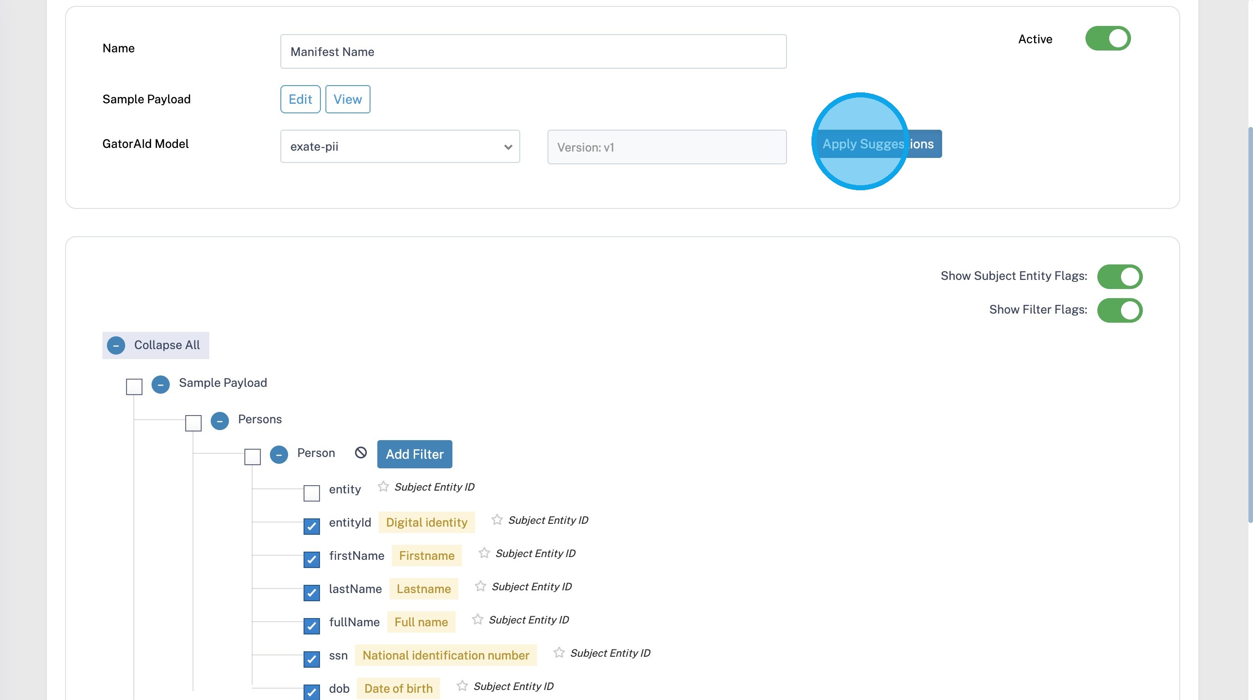Select the Sample Payload tree label

click(x=223, y=383)
